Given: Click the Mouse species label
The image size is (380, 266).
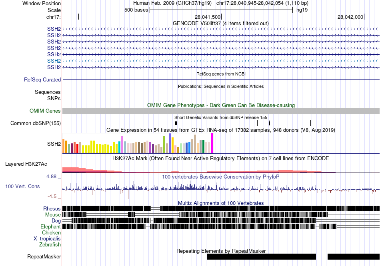Looking at the screenshot, I should (x=53, y=215).
